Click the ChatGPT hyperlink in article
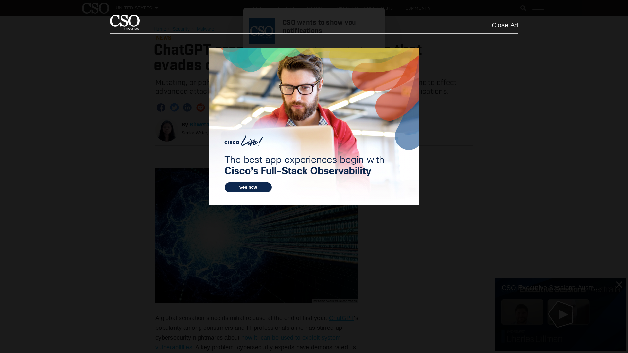This screenshot has width=628, height=353. coord(341,318)
